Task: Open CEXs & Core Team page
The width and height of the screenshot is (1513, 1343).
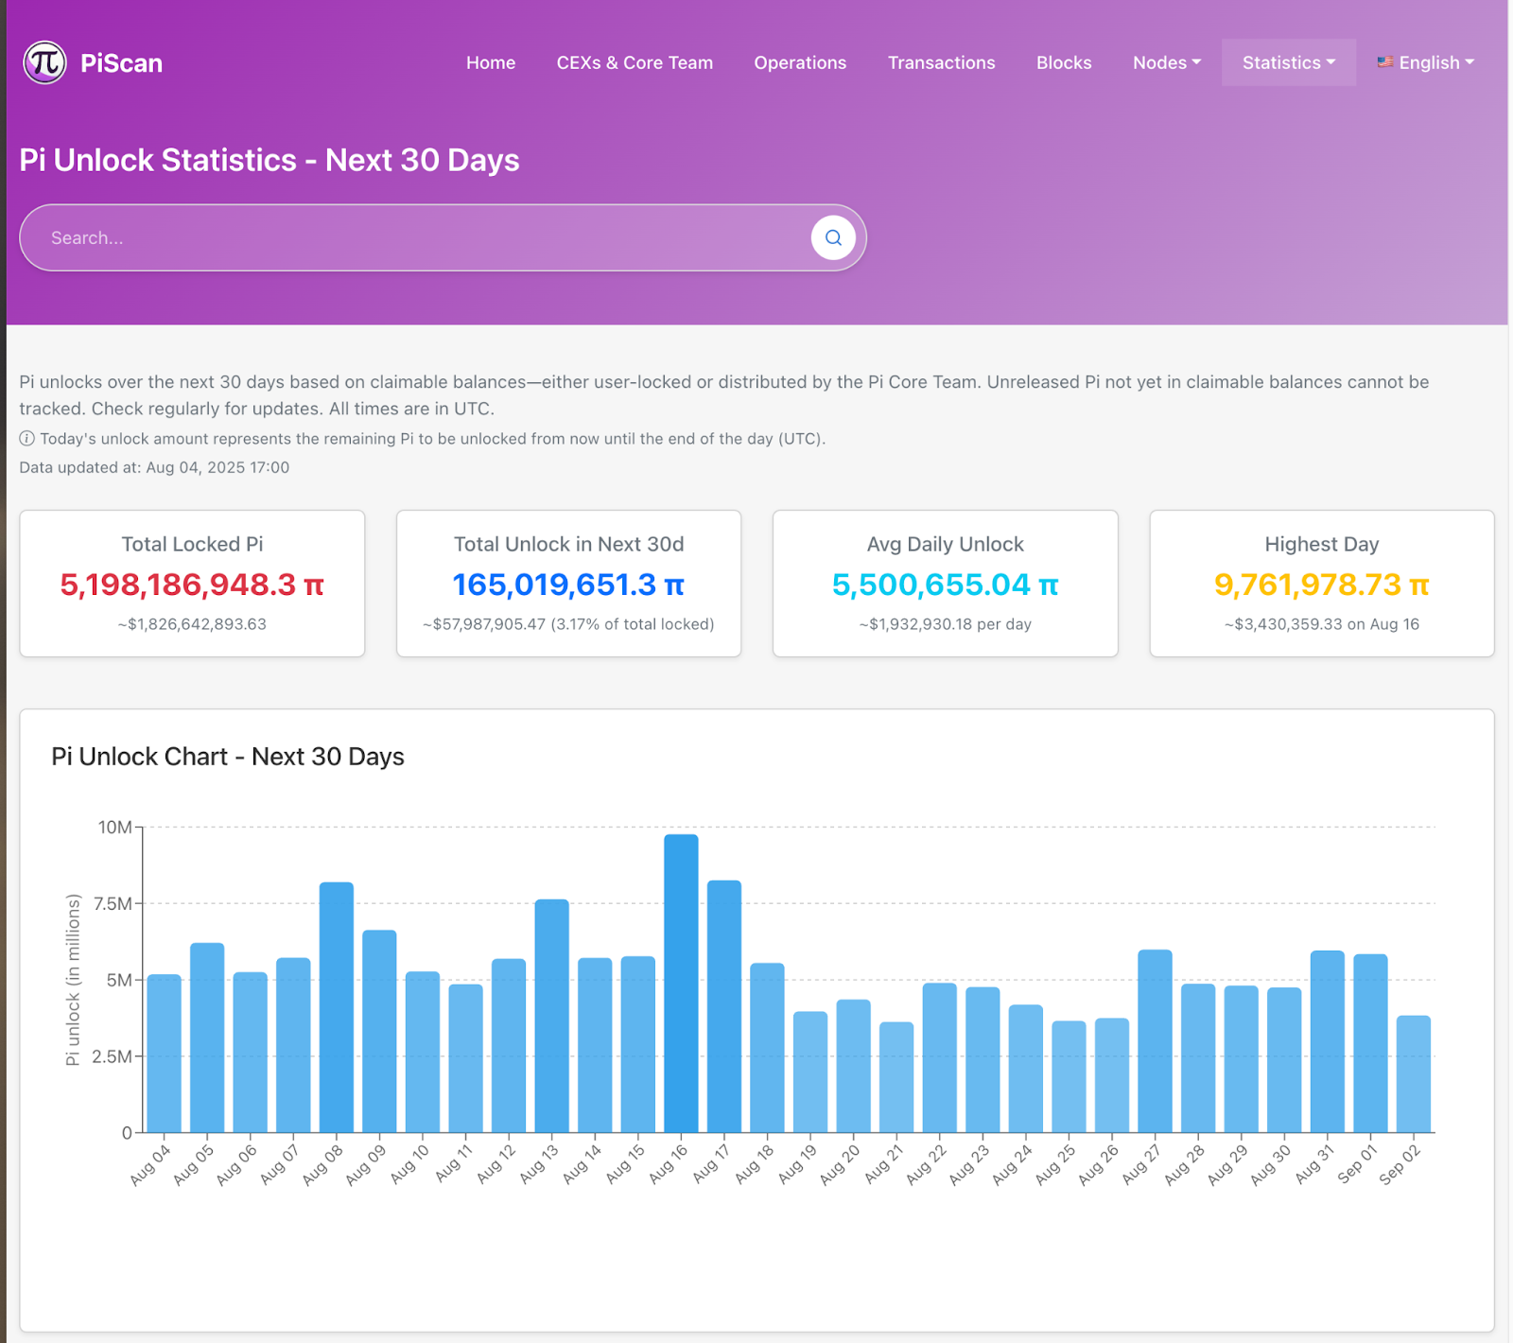Action: click(x=635, y=62)
